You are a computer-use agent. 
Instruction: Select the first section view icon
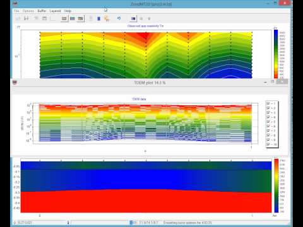click(x=64, y=18)
